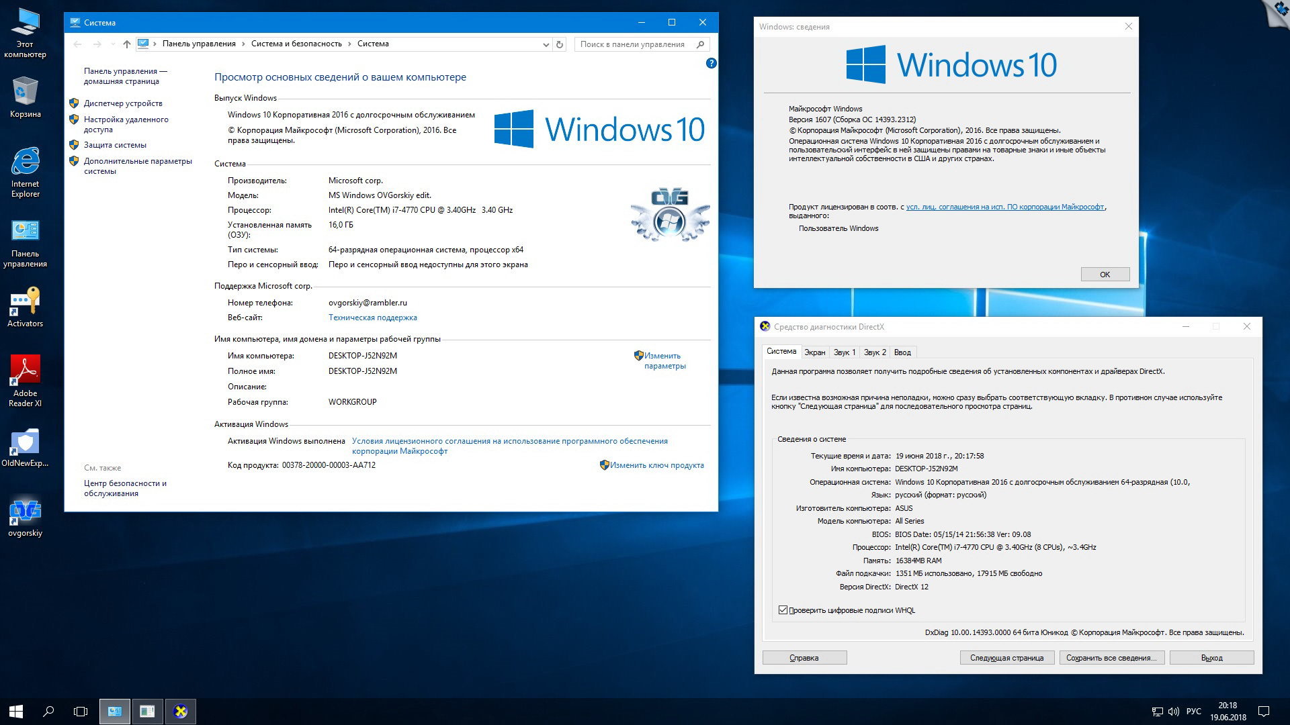
Task: Open Task View on the taskbar
Action: click(x=81, y=712)
